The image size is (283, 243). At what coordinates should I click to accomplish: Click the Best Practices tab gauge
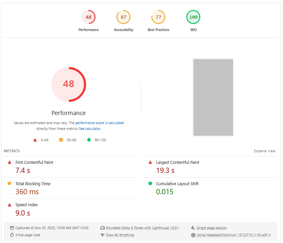(x=158, y=17)
